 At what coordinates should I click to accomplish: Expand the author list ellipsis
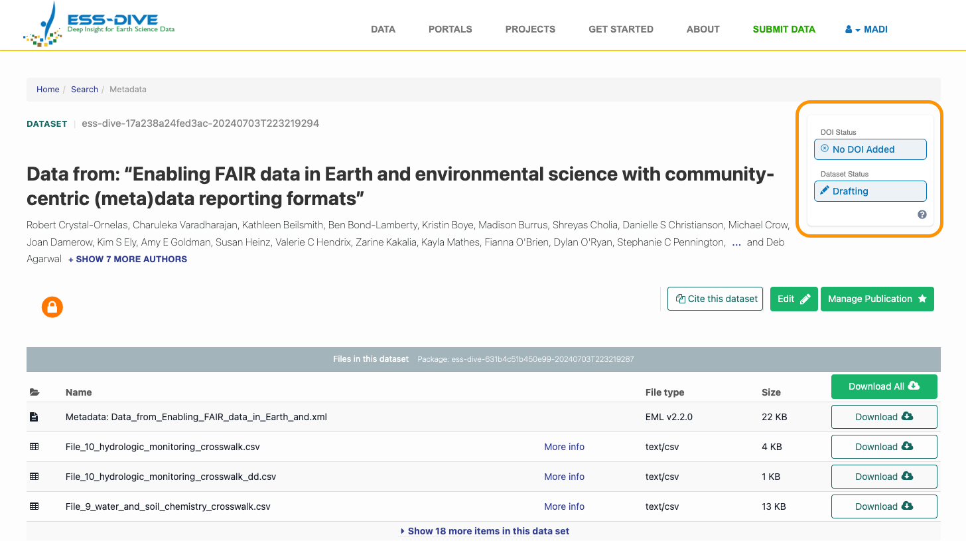[x=736, y=243]
